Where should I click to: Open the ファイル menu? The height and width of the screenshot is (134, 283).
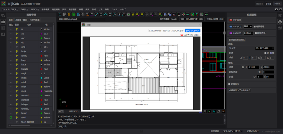coord(5,9)
